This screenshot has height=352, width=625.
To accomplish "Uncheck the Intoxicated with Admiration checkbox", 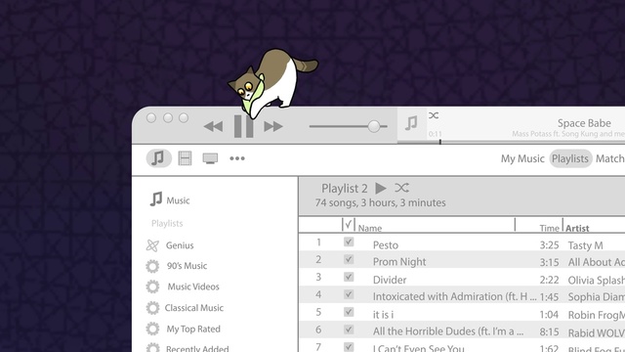I will coord(349,294).
